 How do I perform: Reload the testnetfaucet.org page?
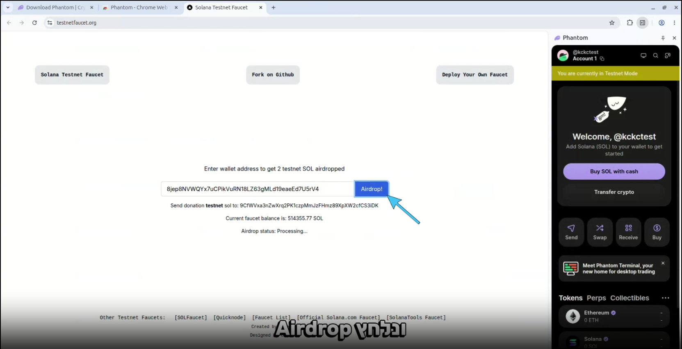(x=34, y=23)
